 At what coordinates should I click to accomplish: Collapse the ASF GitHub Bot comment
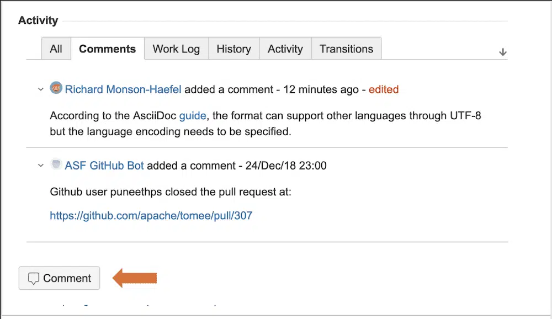pyautogui.click(x=40, y=165)
